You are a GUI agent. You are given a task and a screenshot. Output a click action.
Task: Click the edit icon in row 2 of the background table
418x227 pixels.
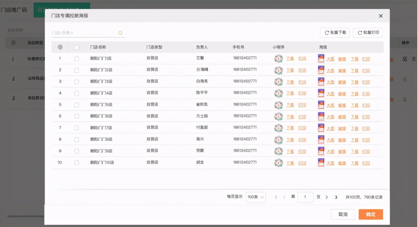click(405, 79)
